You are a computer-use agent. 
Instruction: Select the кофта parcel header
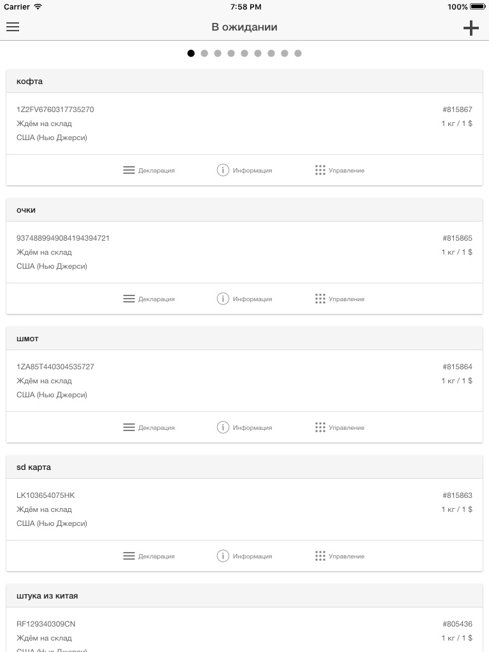244,81
